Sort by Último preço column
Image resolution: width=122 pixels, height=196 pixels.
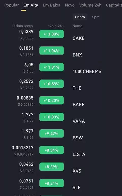pos(23,26)
